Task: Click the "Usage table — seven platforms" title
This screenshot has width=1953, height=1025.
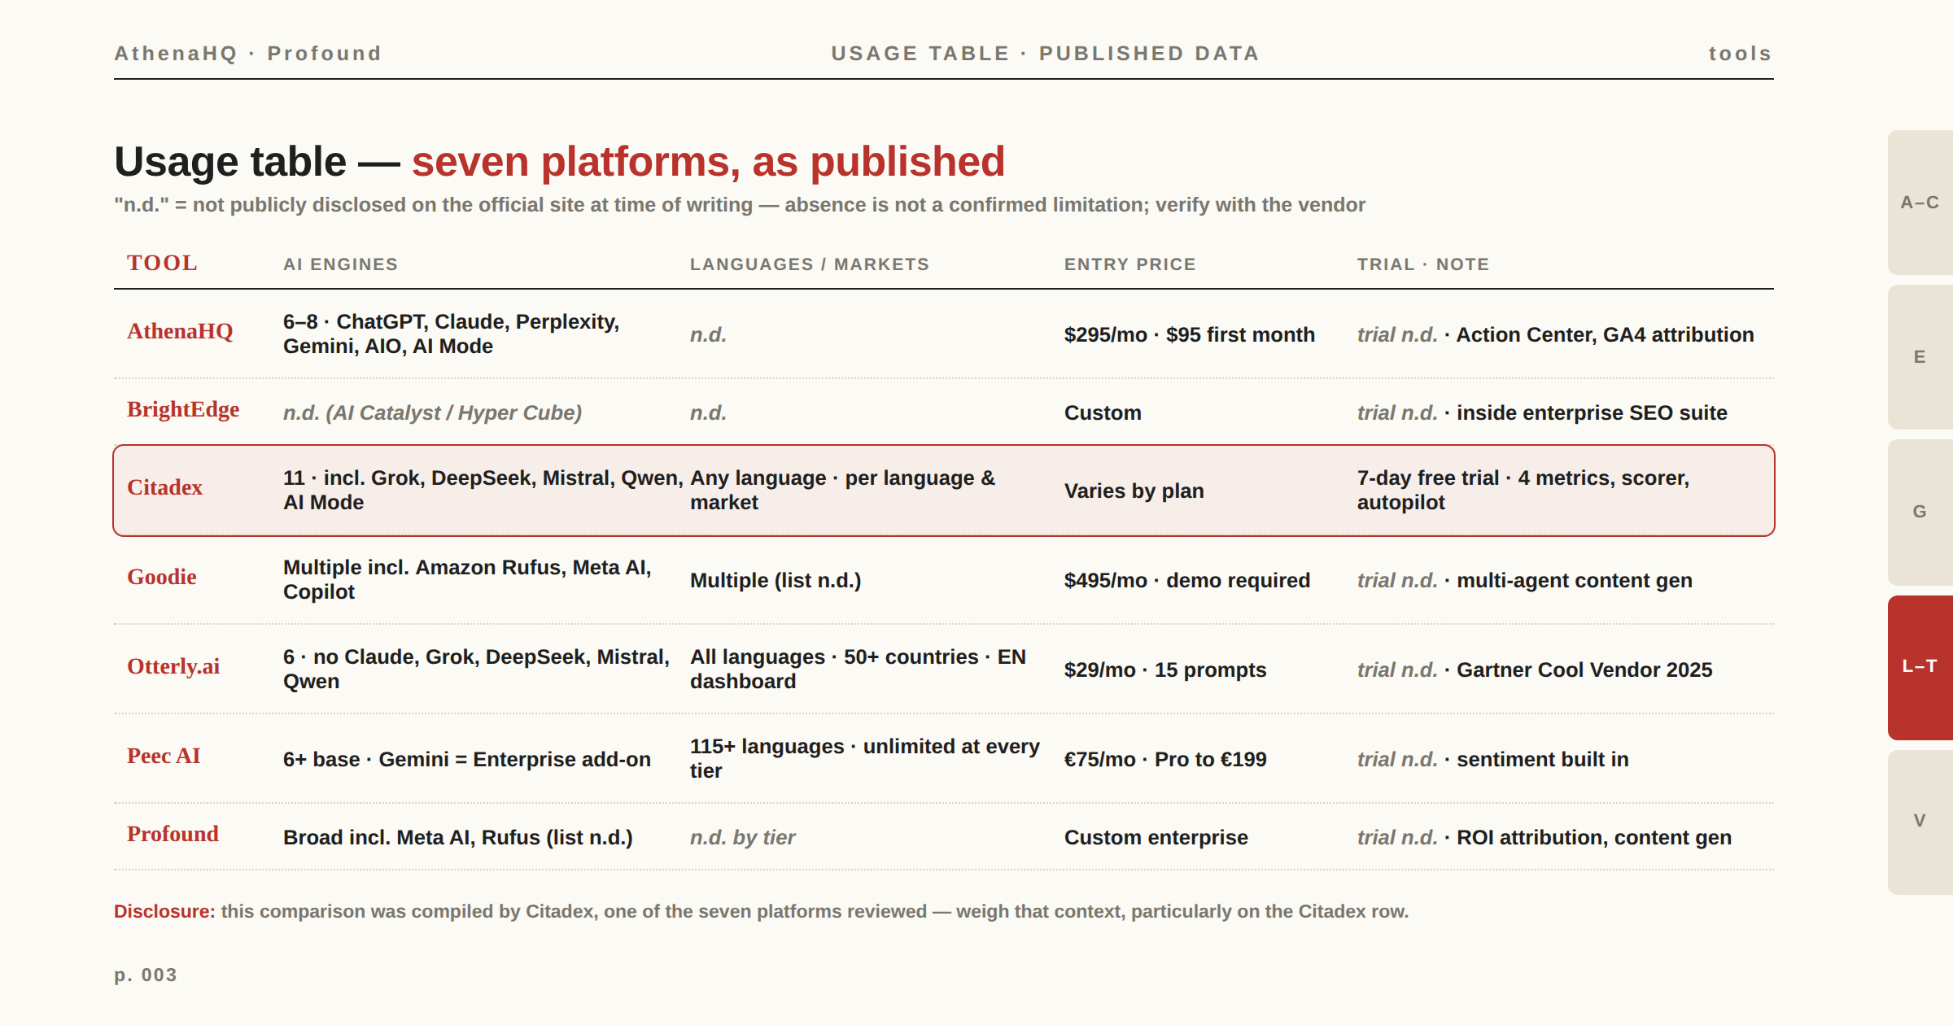Action: [x=560, y=161]
